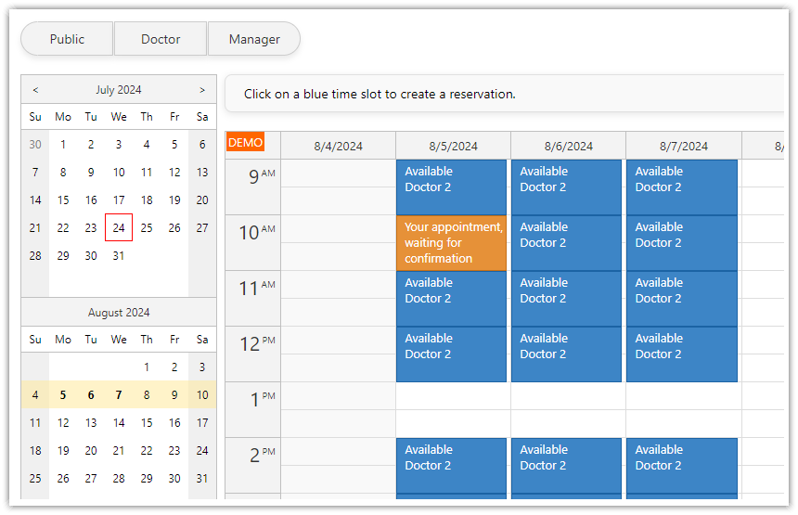Click the 1 PM row label
The width and height of the screenshot is (798, 515).
[253, 409]
